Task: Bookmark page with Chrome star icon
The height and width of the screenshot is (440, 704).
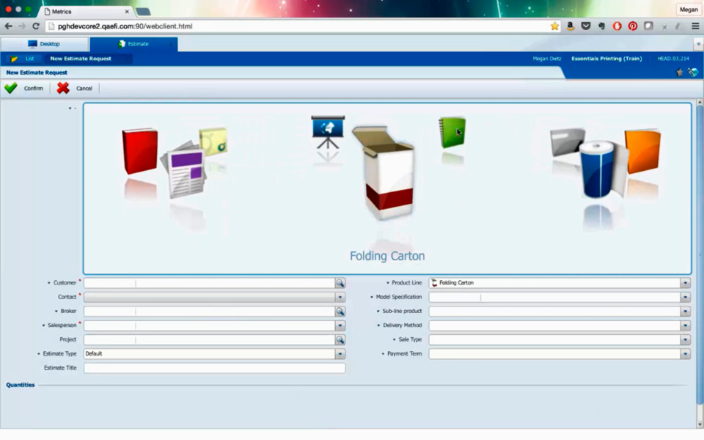Action: pyautogui.click(x=554, y=26)
